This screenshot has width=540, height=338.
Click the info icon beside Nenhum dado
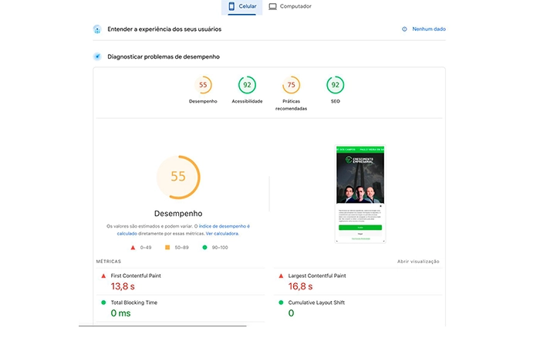[404, 29]
